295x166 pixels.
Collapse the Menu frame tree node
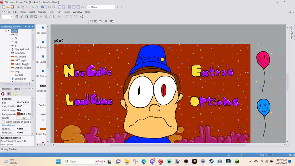tap(6, 31)
